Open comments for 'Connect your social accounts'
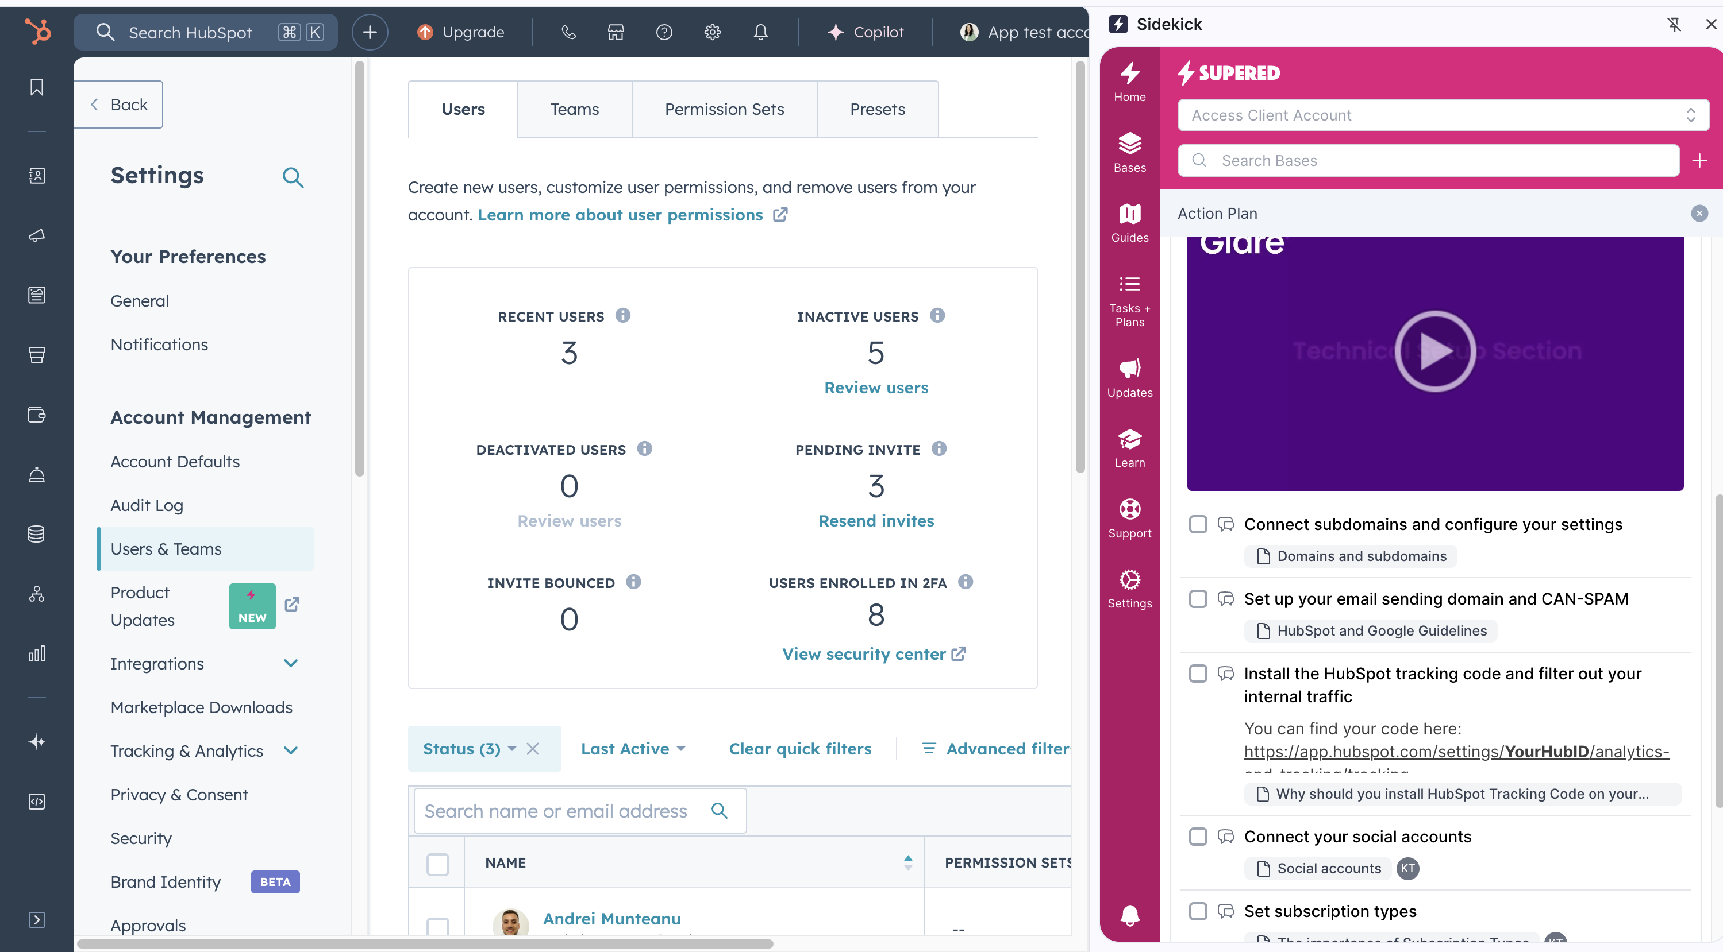Screen dimensions: 1723x952 [1225, 837]
